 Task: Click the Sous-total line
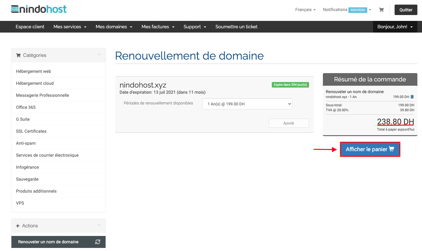click(370, 105)
